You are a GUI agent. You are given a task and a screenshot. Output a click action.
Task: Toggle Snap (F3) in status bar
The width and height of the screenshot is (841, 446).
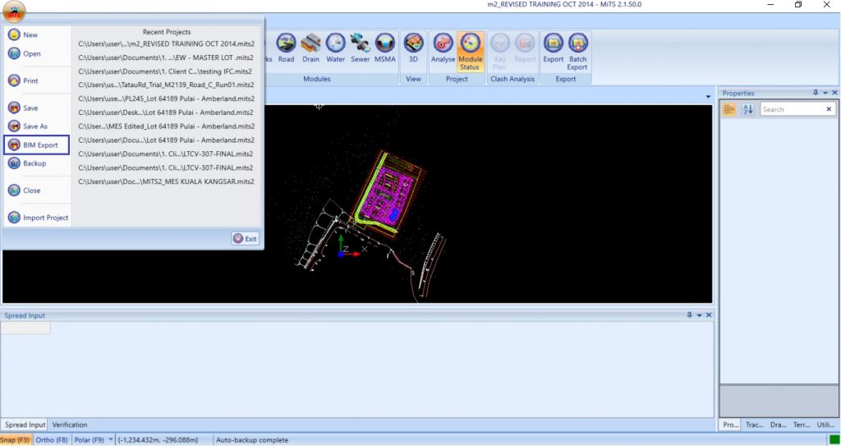(16, 440)
